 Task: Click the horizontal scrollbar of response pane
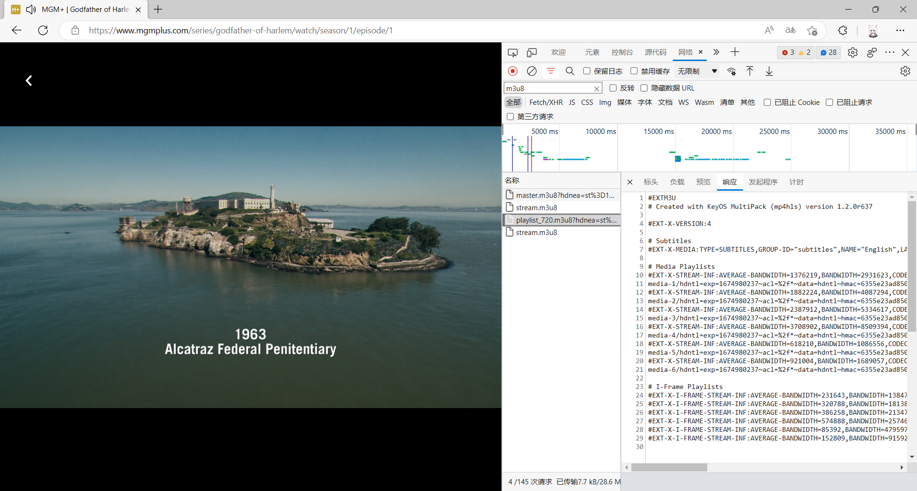tap(669, 468)
